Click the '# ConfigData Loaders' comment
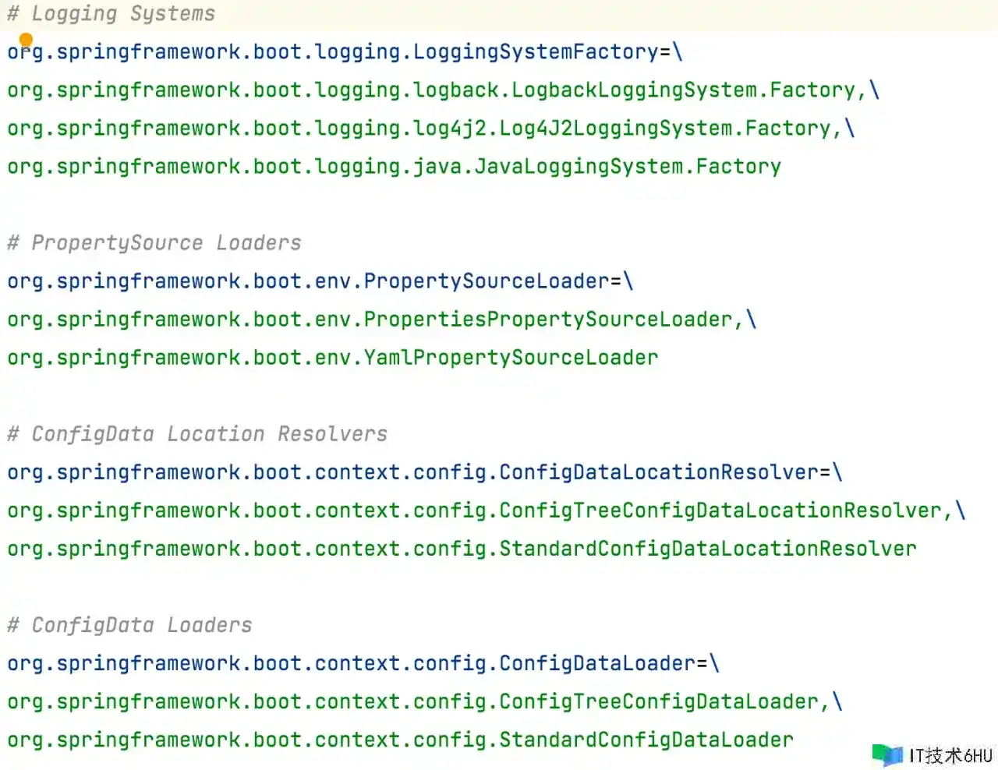The width and height of the screenshot is (998, 770). coord(129,625)
